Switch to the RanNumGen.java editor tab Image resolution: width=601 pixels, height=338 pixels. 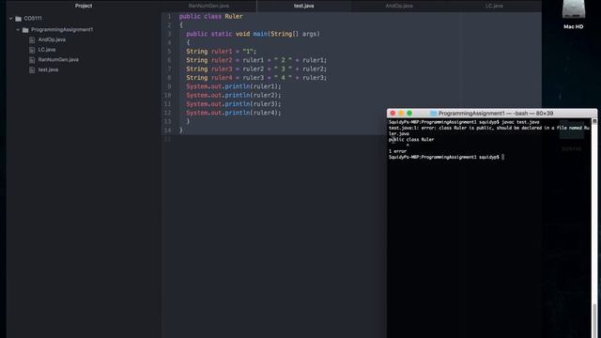[208, 6]
